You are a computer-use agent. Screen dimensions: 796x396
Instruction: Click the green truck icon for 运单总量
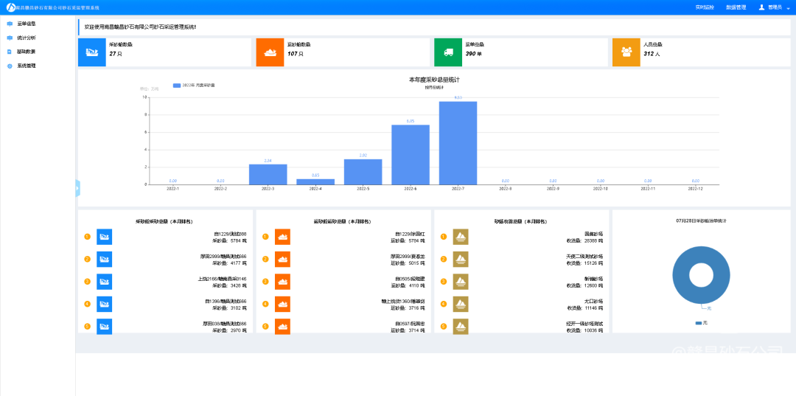pyautogui.click(x=448, y=52)
